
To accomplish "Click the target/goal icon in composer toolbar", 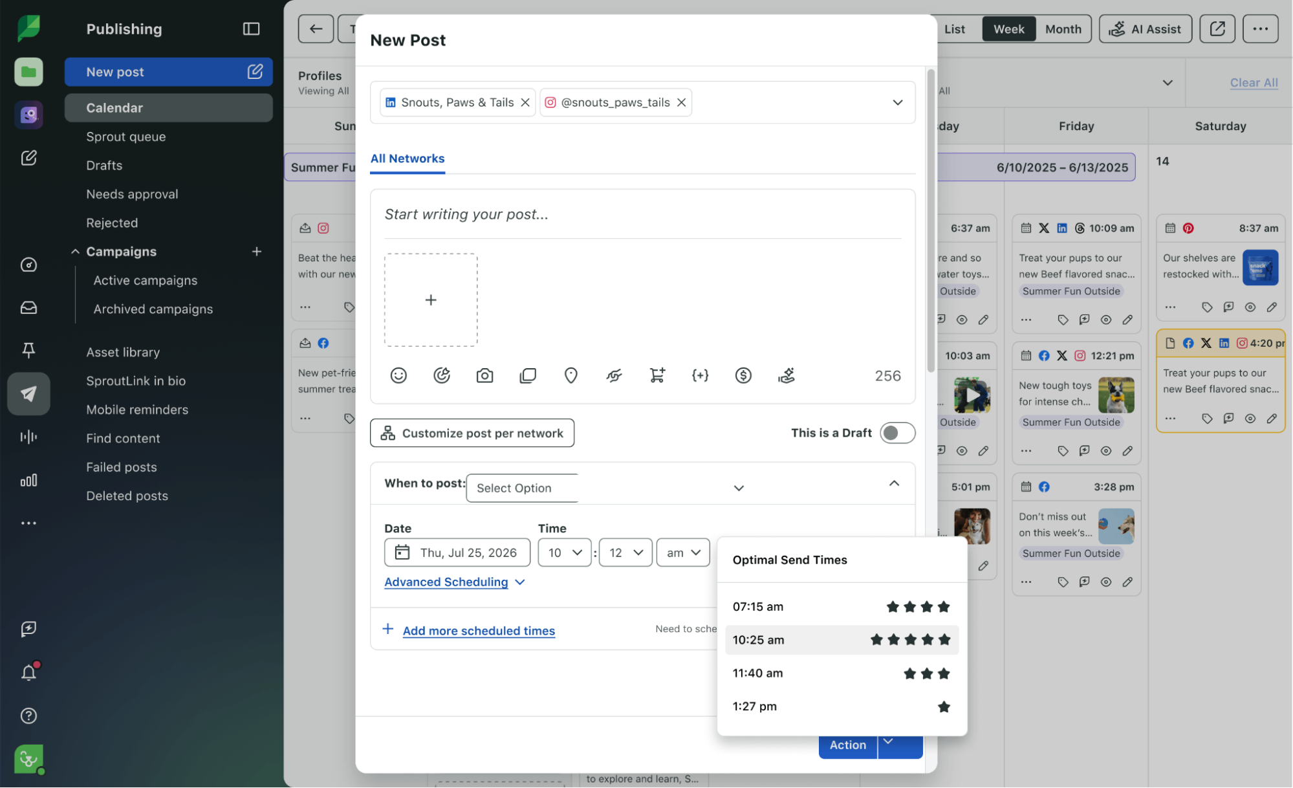I will [x=442, y=376].
